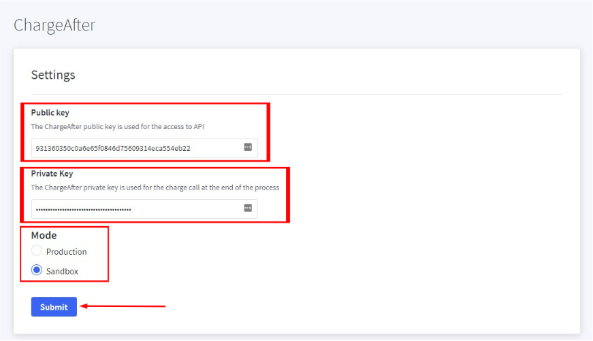
Task: Click the ChargeAfter page title
Action: [54, 25]
